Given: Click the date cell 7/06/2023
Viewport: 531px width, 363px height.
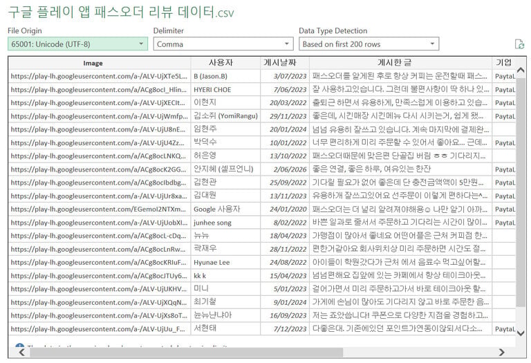Looking at the screenshot, I should pos(285,90).
